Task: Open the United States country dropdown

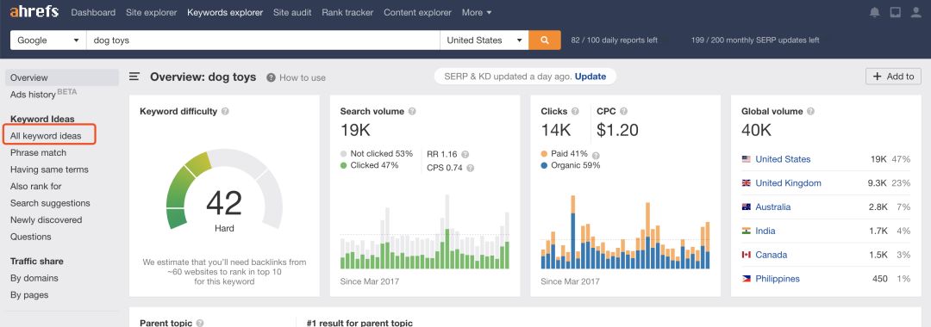Action: tap(484, 40)
